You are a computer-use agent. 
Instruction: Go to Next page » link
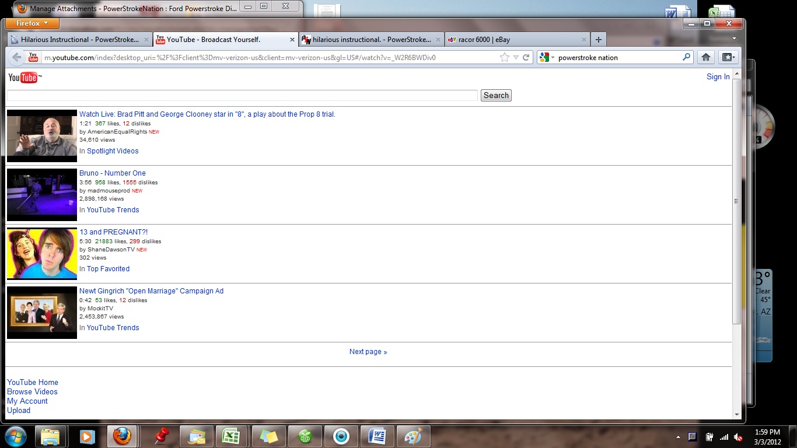368,352
